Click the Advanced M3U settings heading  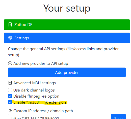(x=35, y=83)
